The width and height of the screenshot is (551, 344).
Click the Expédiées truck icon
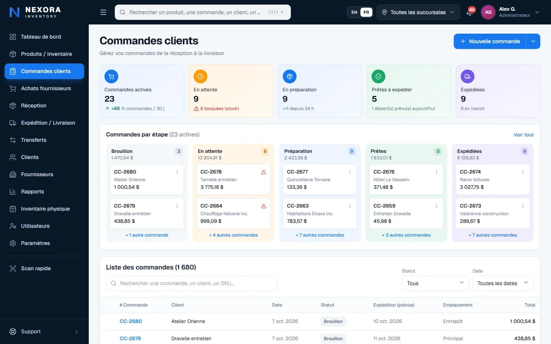[468, 76]
